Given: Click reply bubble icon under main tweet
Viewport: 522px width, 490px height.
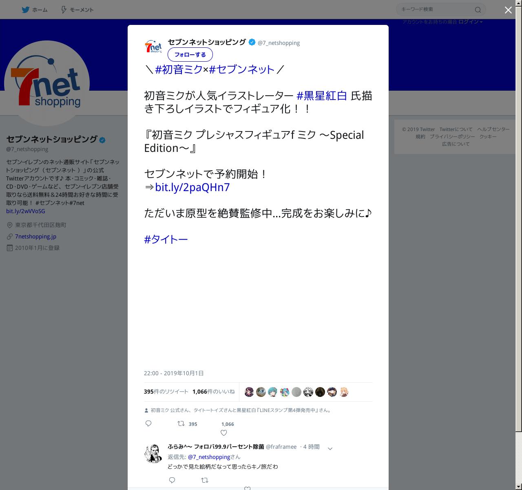Looking at the screenshot, I should point(148,423).
